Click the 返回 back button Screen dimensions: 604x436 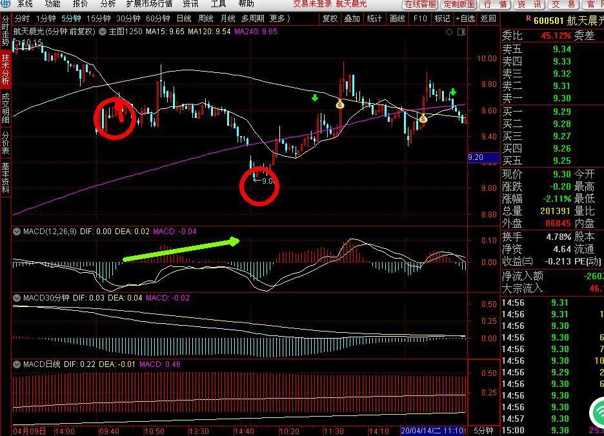pyautogui.click(x=488, y=19)
